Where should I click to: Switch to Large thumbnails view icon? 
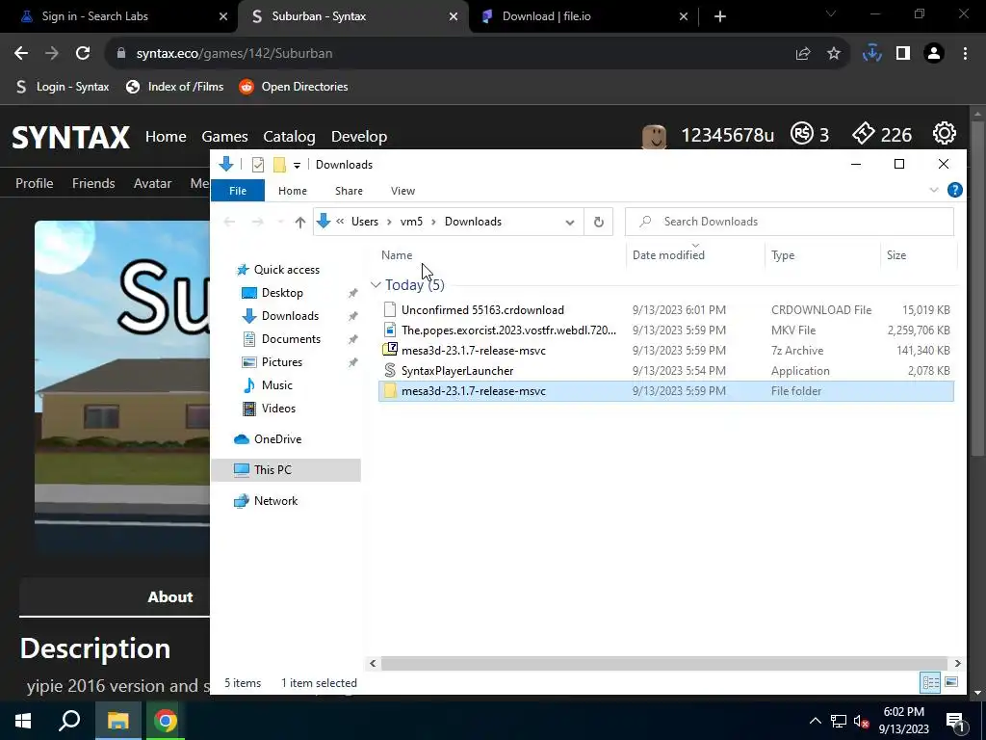click(951, 682)
